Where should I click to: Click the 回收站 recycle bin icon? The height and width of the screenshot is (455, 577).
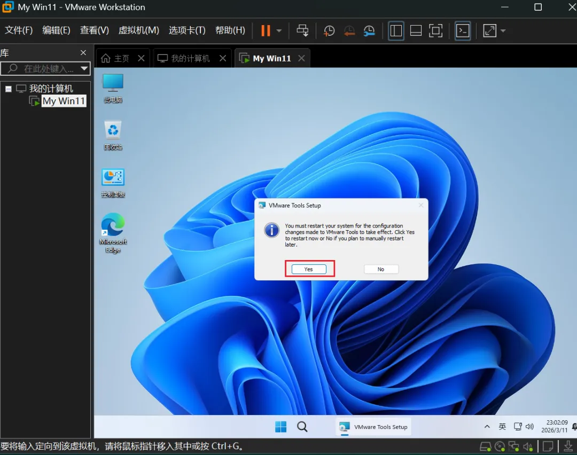click(x=113, y=135)
